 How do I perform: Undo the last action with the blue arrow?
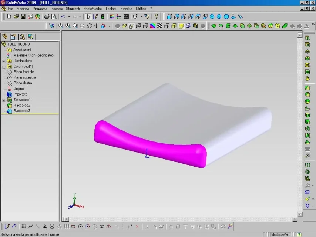[x=63, y=17]
